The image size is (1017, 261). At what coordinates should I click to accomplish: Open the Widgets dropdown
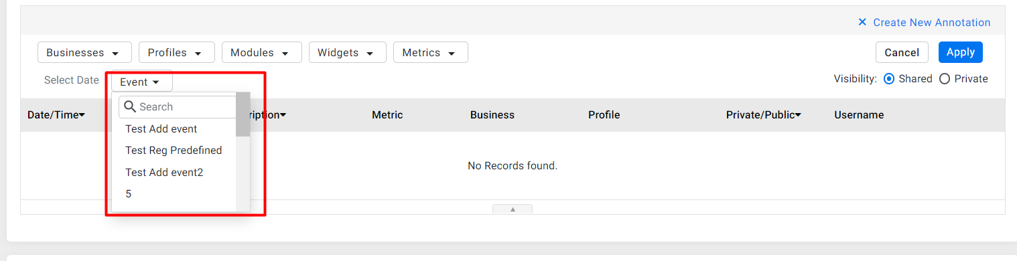[348, 52]
